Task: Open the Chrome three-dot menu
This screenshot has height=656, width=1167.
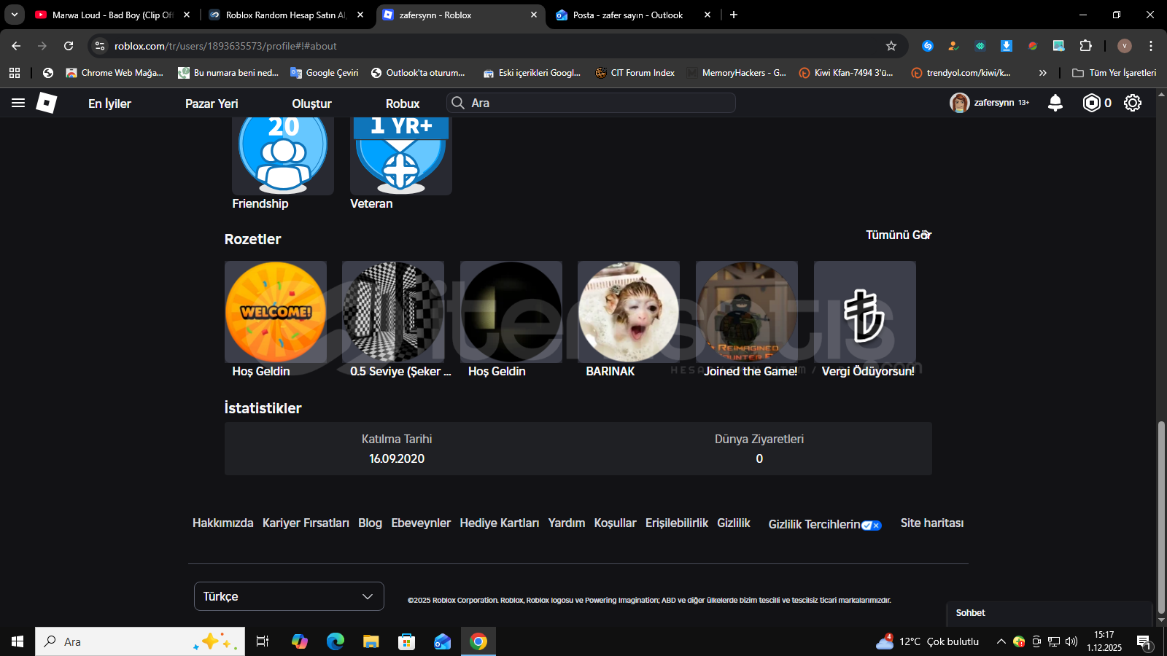Action: 1151,46
